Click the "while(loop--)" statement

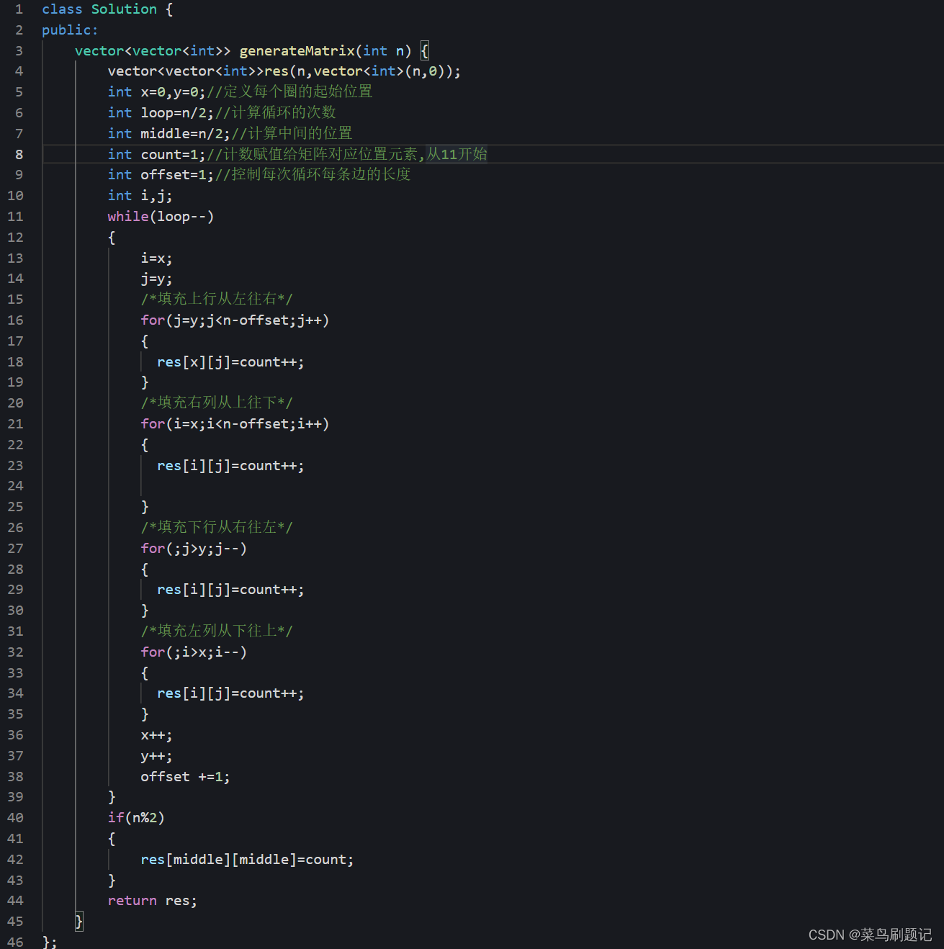pyautogui.click(x=161, y=217)
